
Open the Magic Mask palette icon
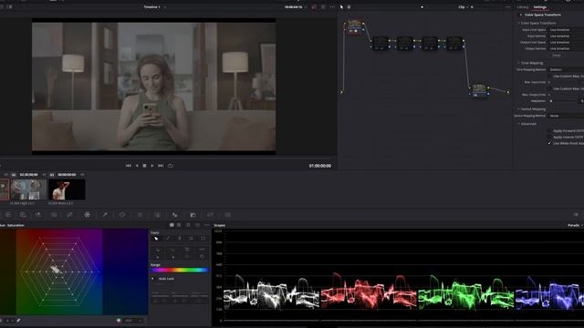(157, 215)
